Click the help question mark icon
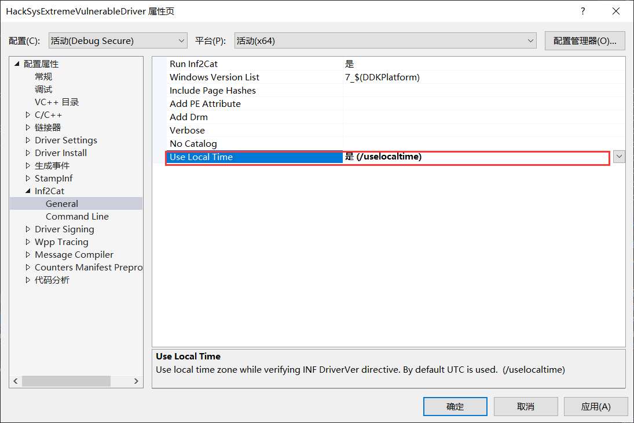634x423 pixels. (x=582, y=11)
